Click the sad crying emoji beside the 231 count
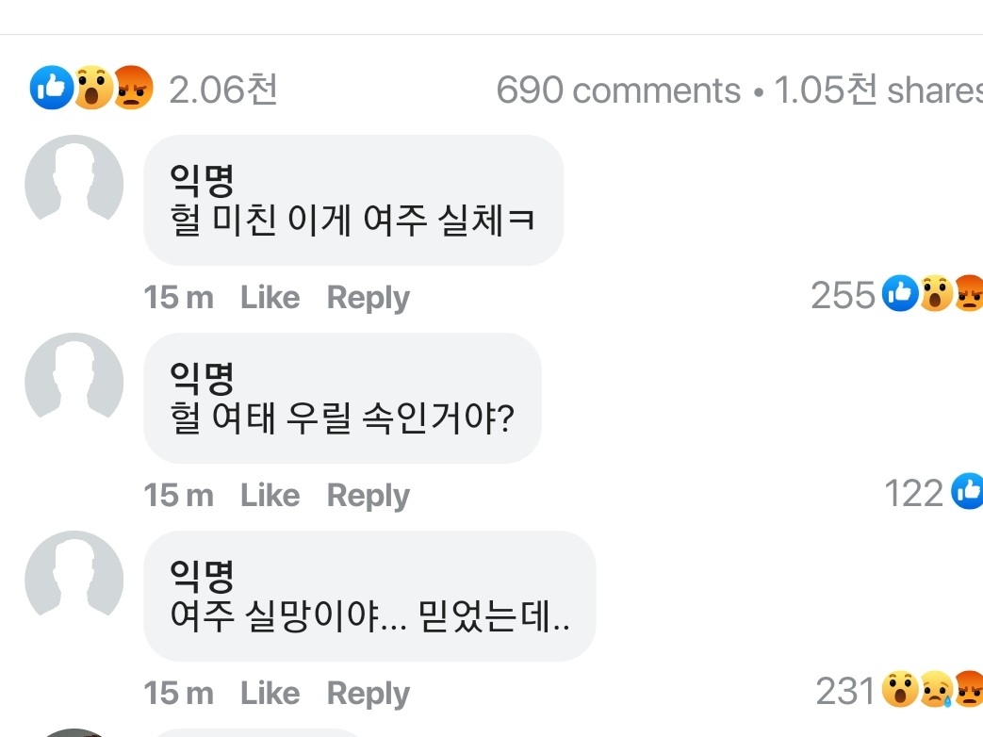The image size is (983, 737). [936, 691]
